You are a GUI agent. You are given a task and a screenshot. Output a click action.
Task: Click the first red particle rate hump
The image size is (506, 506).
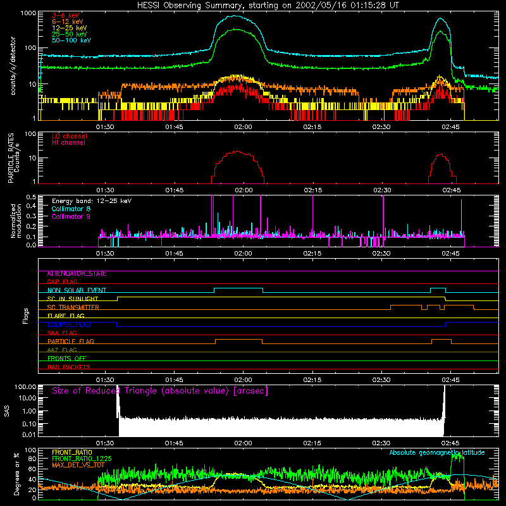238,151
